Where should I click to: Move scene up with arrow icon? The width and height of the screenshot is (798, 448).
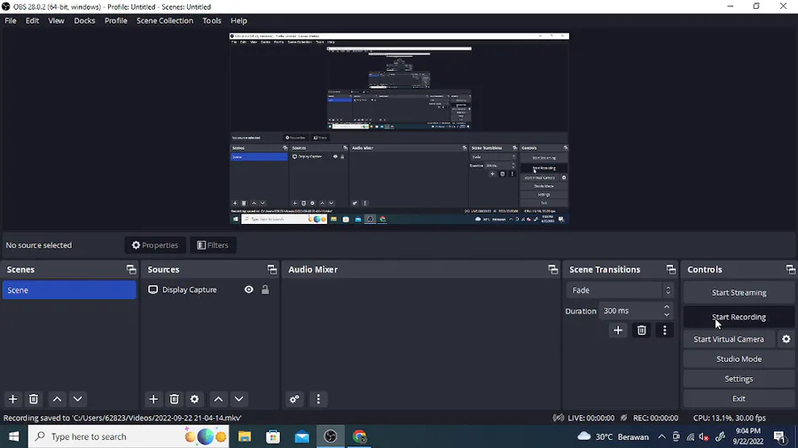57,399
